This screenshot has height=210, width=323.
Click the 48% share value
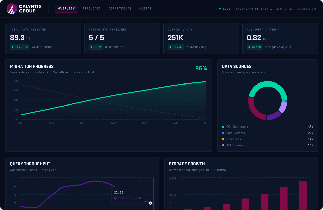tap(311, 127)
